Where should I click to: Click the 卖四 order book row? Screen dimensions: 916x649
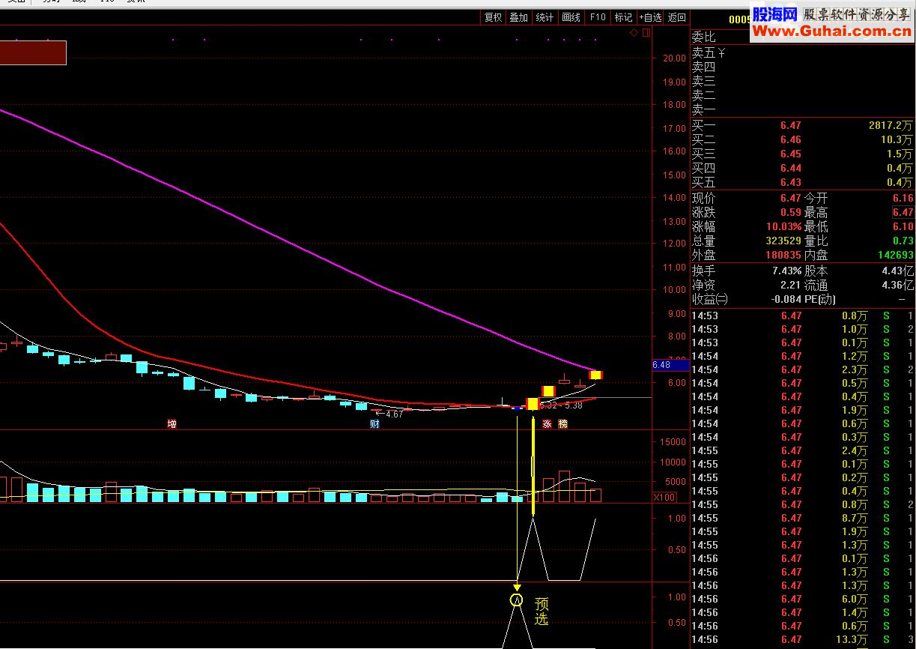pos(803,67)
